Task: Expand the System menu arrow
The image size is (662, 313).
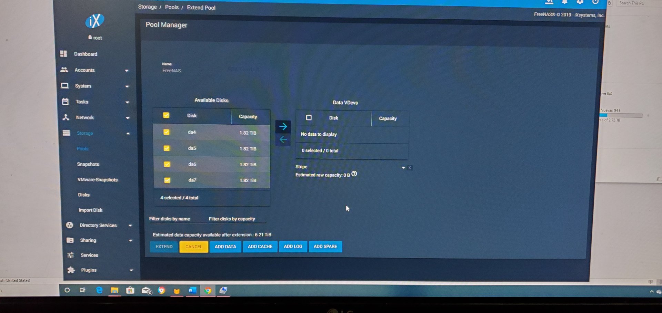Action: [127, 86]
